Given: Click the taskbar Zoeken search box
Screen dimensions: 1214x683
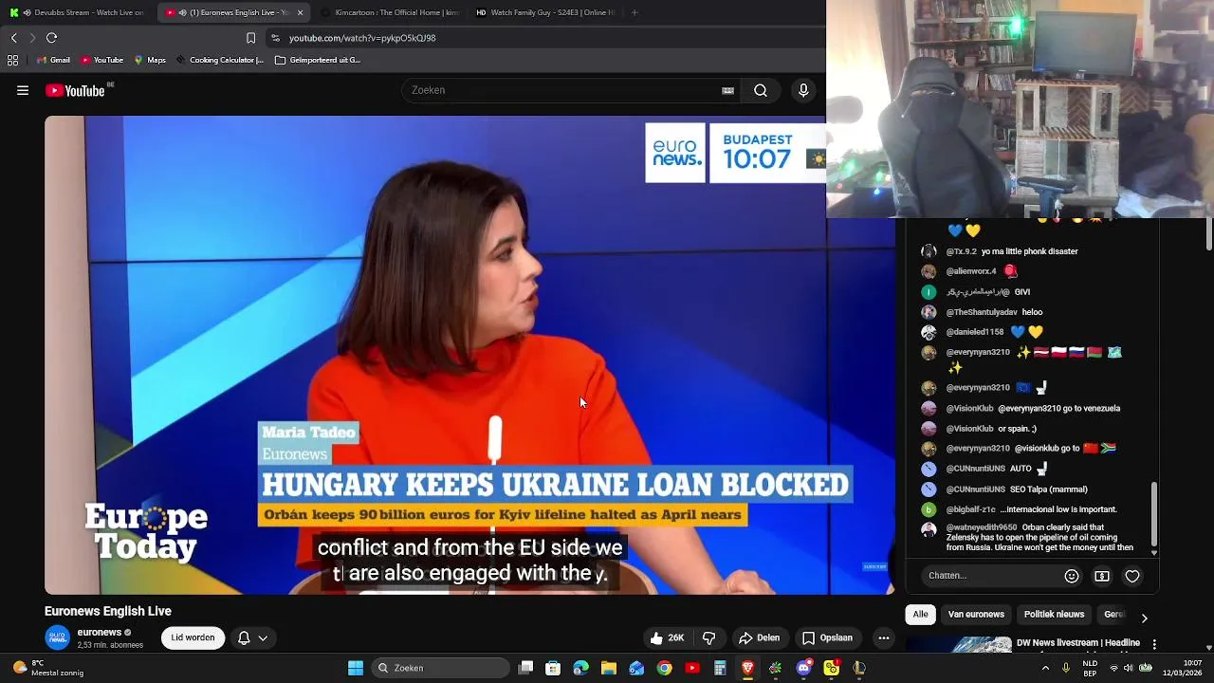Looking at the screenshot, I should pyautogui.click(x=439, y=668).
